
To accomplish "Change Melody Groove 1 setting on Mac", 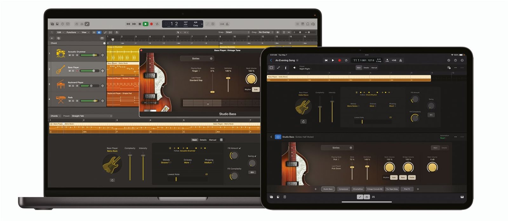I will pos(166,163).
